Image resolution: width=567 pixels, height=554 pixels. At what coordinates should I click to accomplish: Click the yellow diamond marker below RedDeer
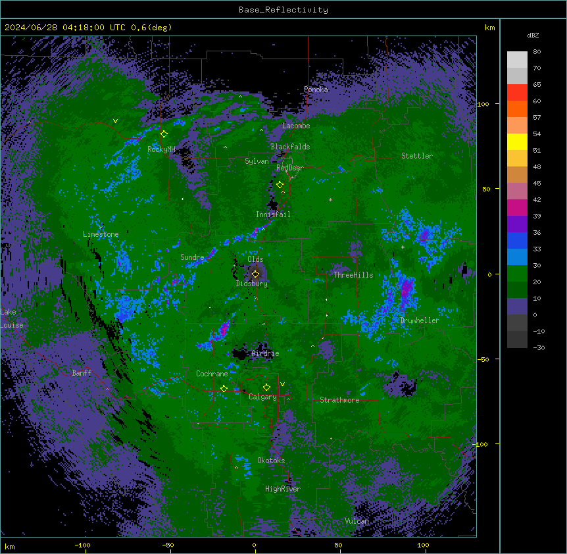(x=280, y=185)
